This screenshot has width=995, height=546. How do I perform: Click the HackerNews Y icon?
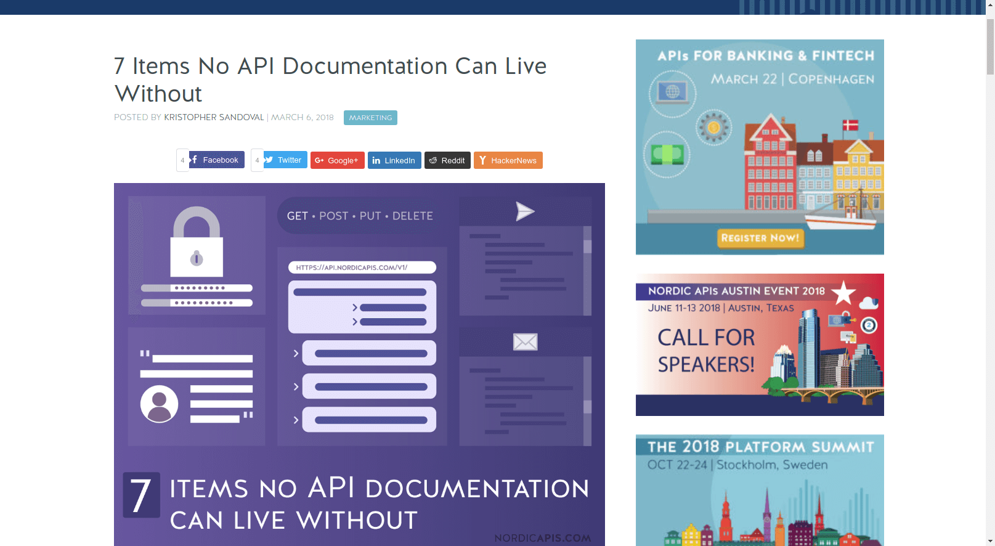483,160
